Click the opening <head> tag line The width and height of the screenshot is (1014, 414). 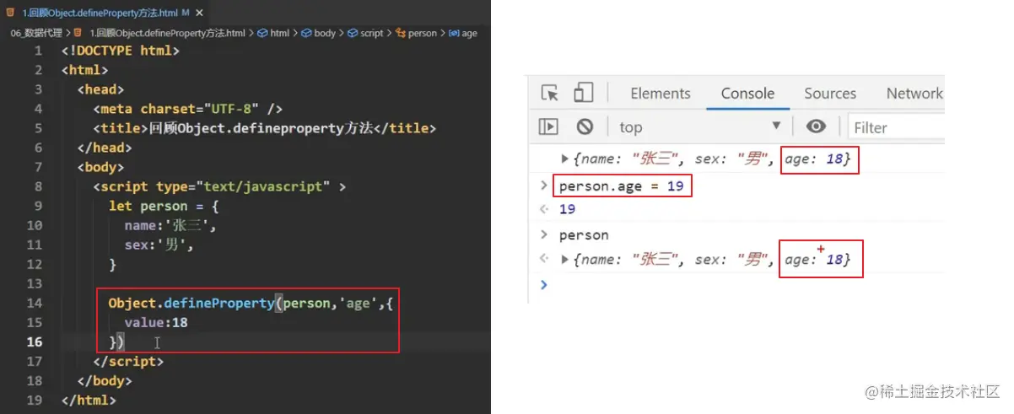100,89
